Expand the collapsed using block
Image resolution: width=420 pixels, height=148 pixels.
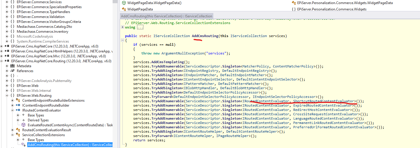coord(123,27)
